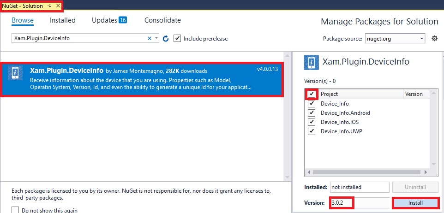Close the NuGet - Solution tab
The height and width of the screenshot is (213, 444).
point(58,6)
